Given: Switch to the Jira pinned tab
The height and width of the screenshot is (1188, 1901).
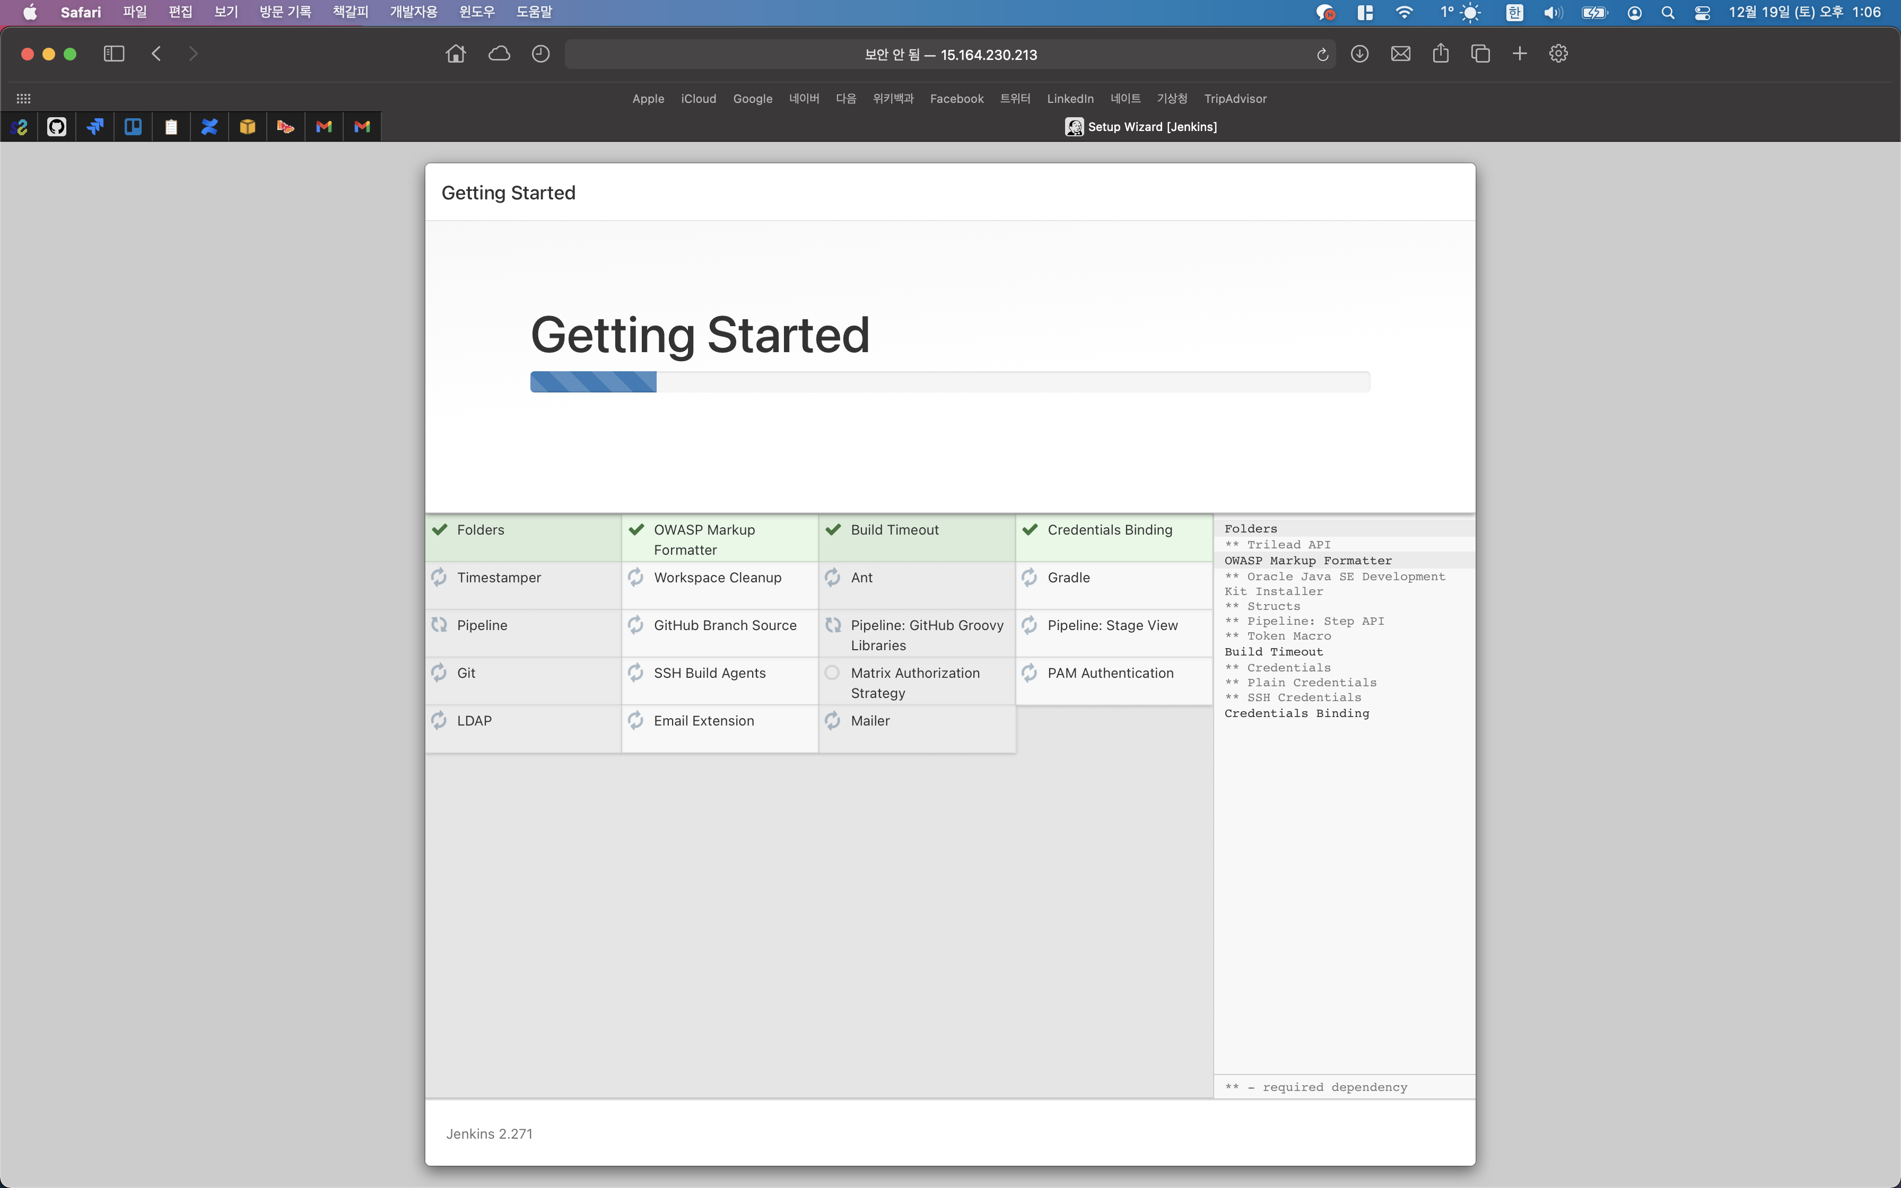Looking at the screenshot, I should click(95, 127).
